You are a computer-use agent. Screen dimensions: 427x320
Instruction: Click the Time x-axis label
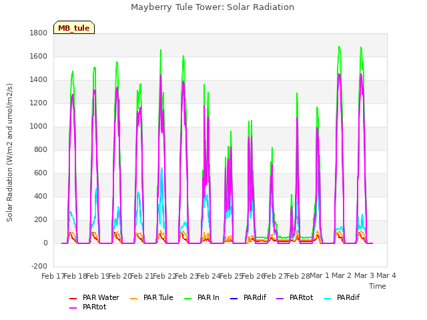pos(378,286)
